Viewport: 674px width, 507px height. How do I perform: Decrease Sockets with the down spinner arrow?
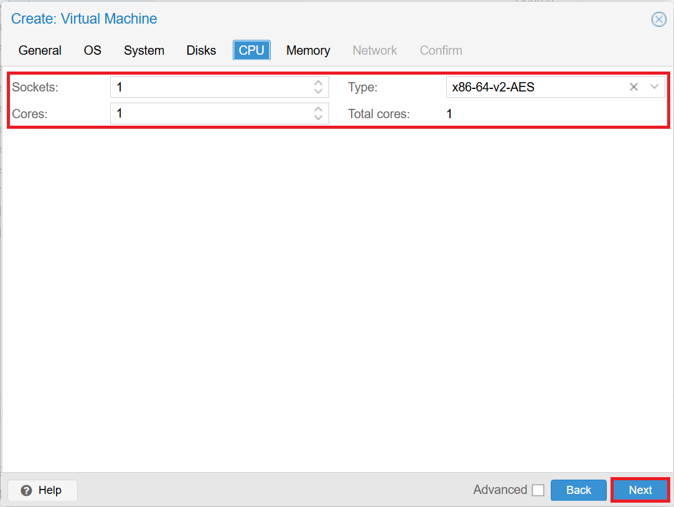[318, 90]
